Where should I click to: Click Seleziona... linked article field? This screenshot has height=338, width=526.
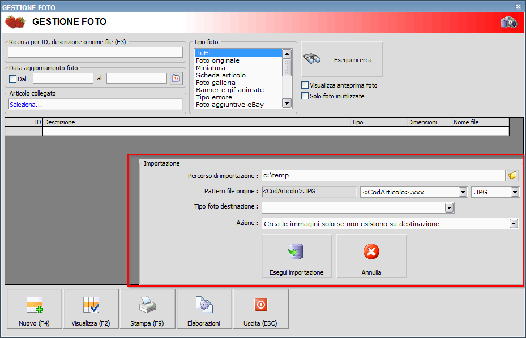click(95, 105)
